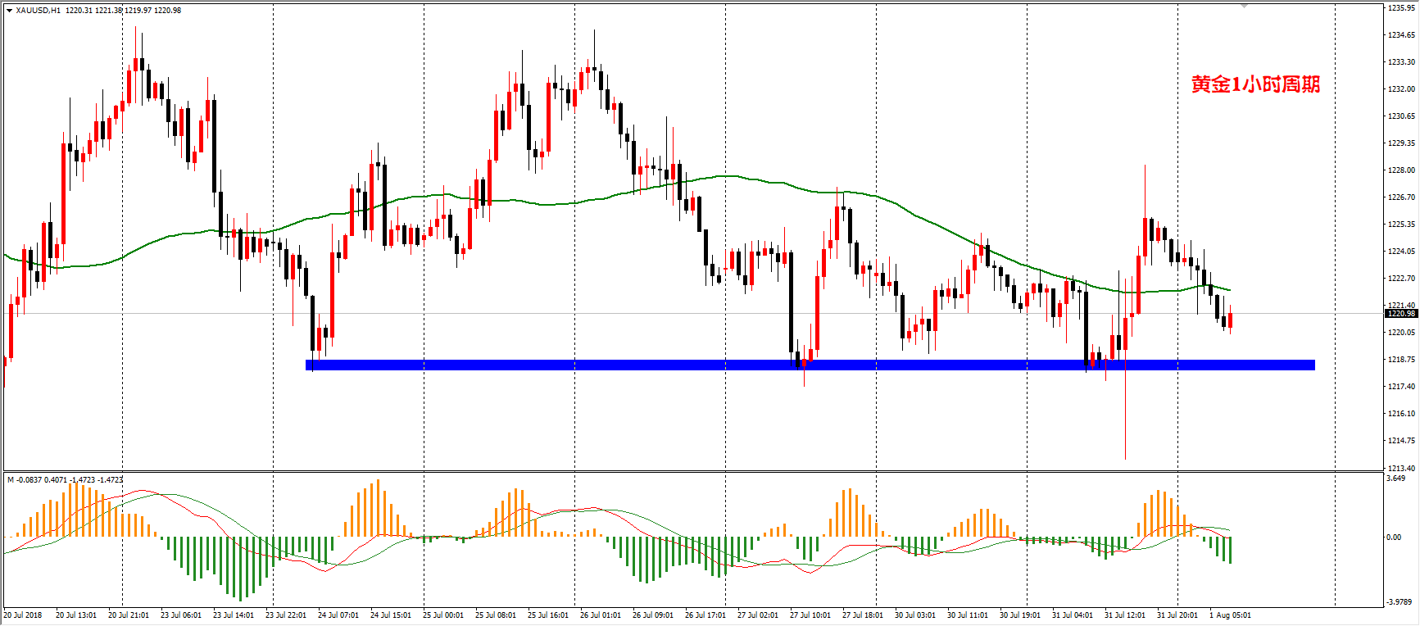Open the dropdown arrow beside XAUUSD,H1
Screen dimensions: 1420x626
[10, 11]
